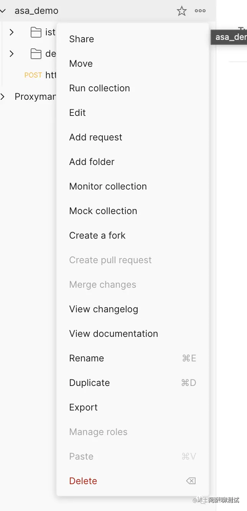Open View documentation
Image resolution: width=247 pixels, height=511 pixels.
[114, 334]
